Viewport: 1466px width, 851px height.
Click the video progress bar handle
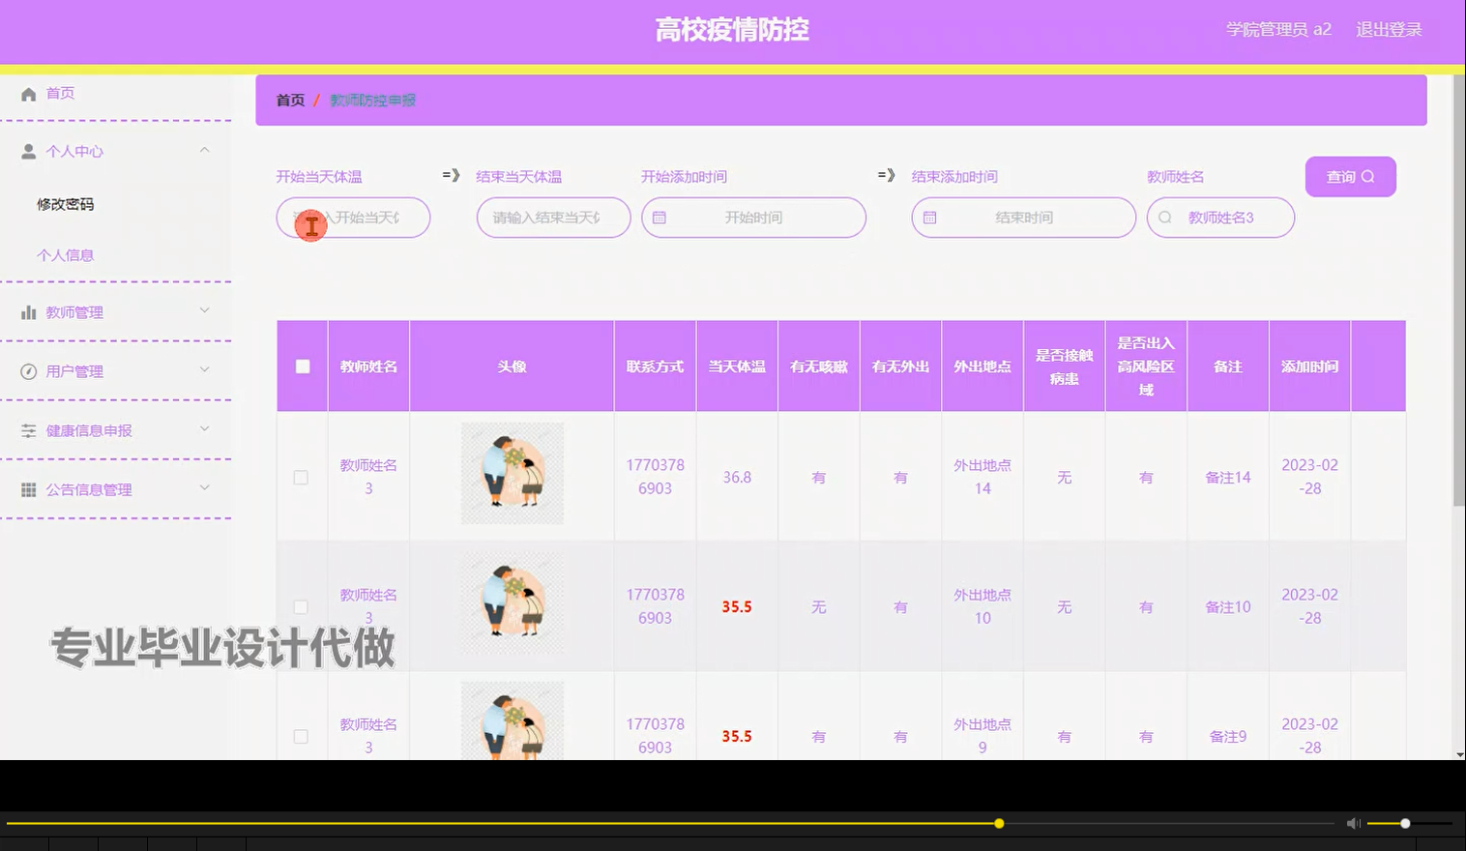point(999,824)
